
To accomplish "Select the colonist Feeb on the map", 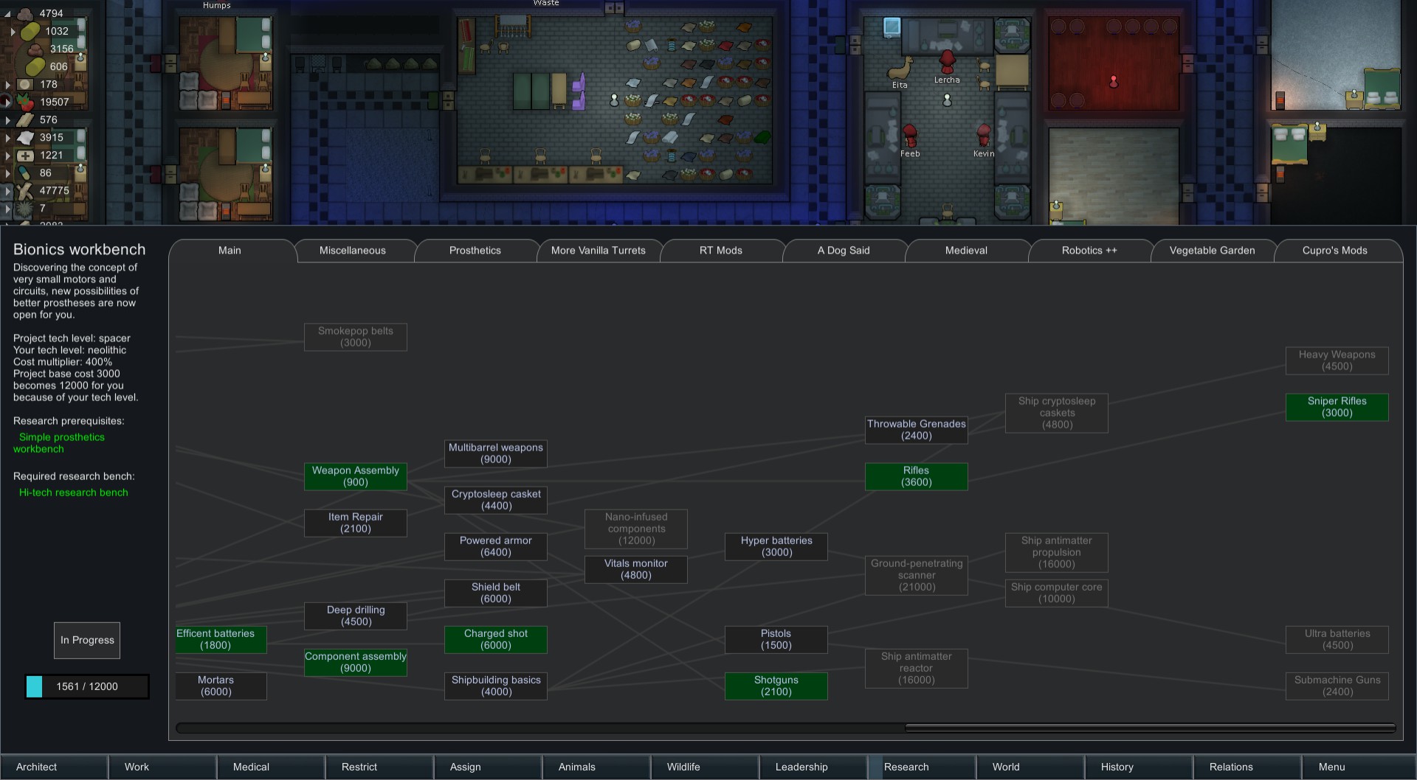I will (x=910, y=136).
